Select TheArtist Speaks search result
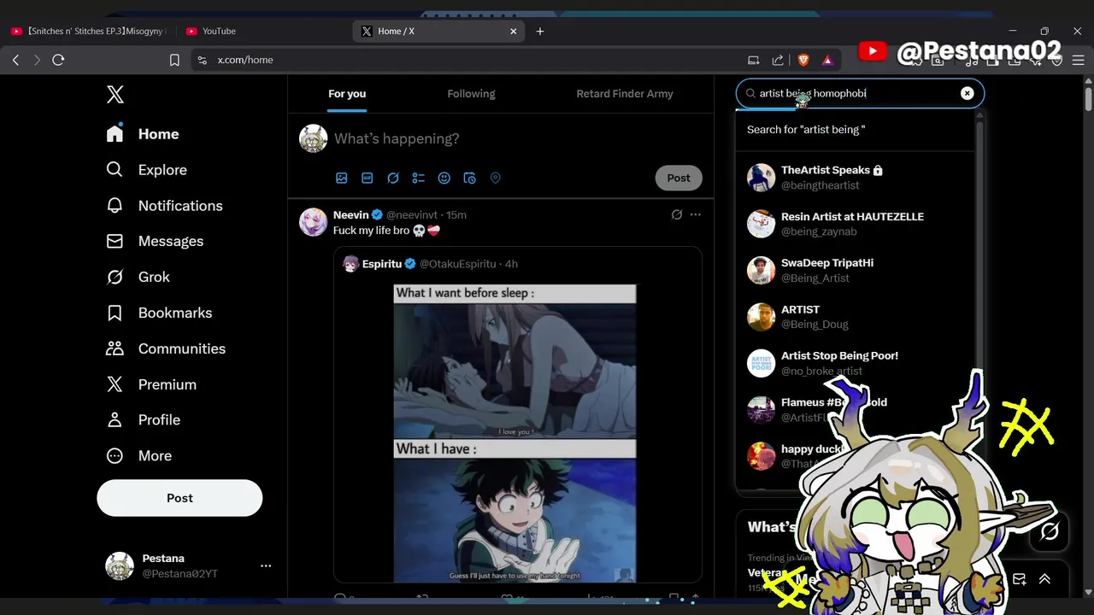 855,178
